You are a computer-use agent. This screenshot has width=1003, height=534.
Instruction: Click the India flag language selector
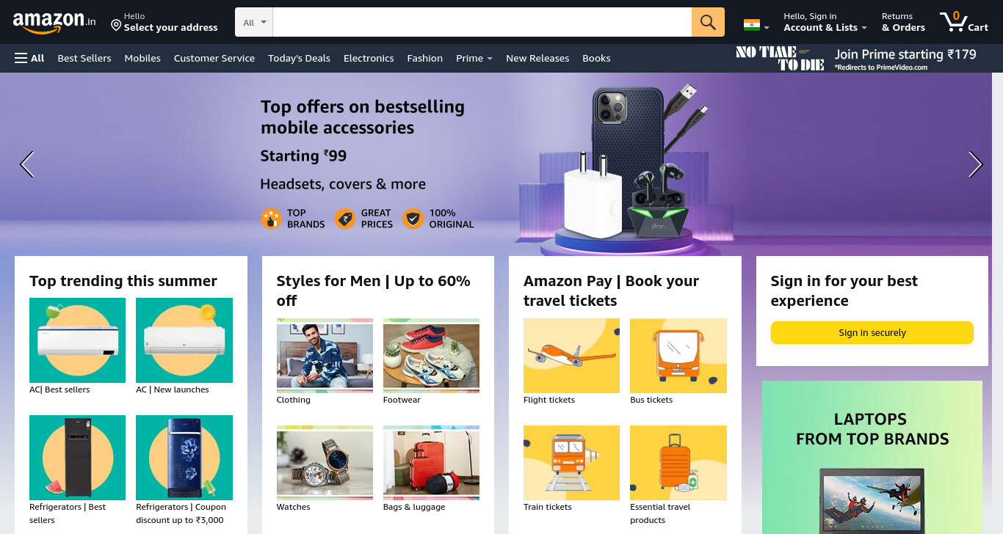pos(756,25)
